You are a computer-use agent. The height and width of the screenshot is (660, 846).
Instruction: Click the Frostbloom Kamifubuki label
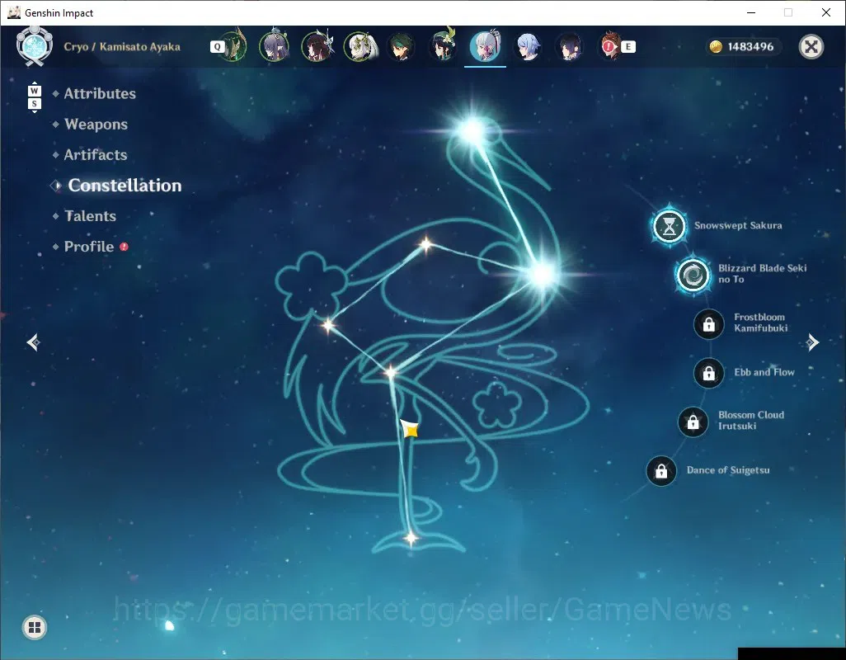coord(761,323)
